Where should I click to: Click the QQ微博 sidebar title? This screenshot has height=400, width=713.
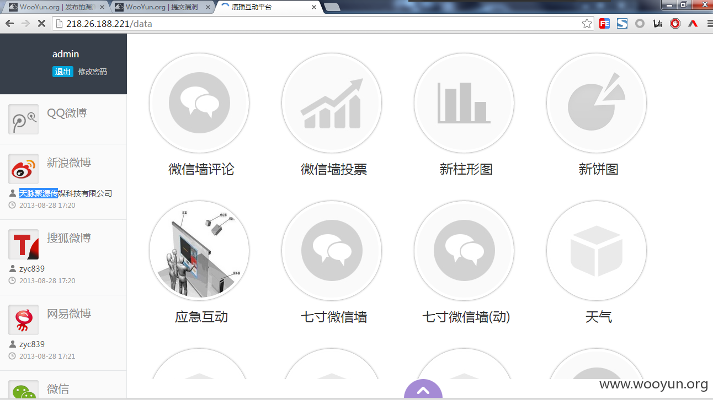[x=67, y=113]
